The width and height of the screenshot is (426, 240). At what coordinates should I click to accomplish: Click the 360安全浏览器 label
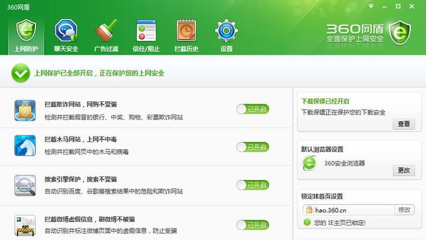pyautogui.click(x=344, y=163)
